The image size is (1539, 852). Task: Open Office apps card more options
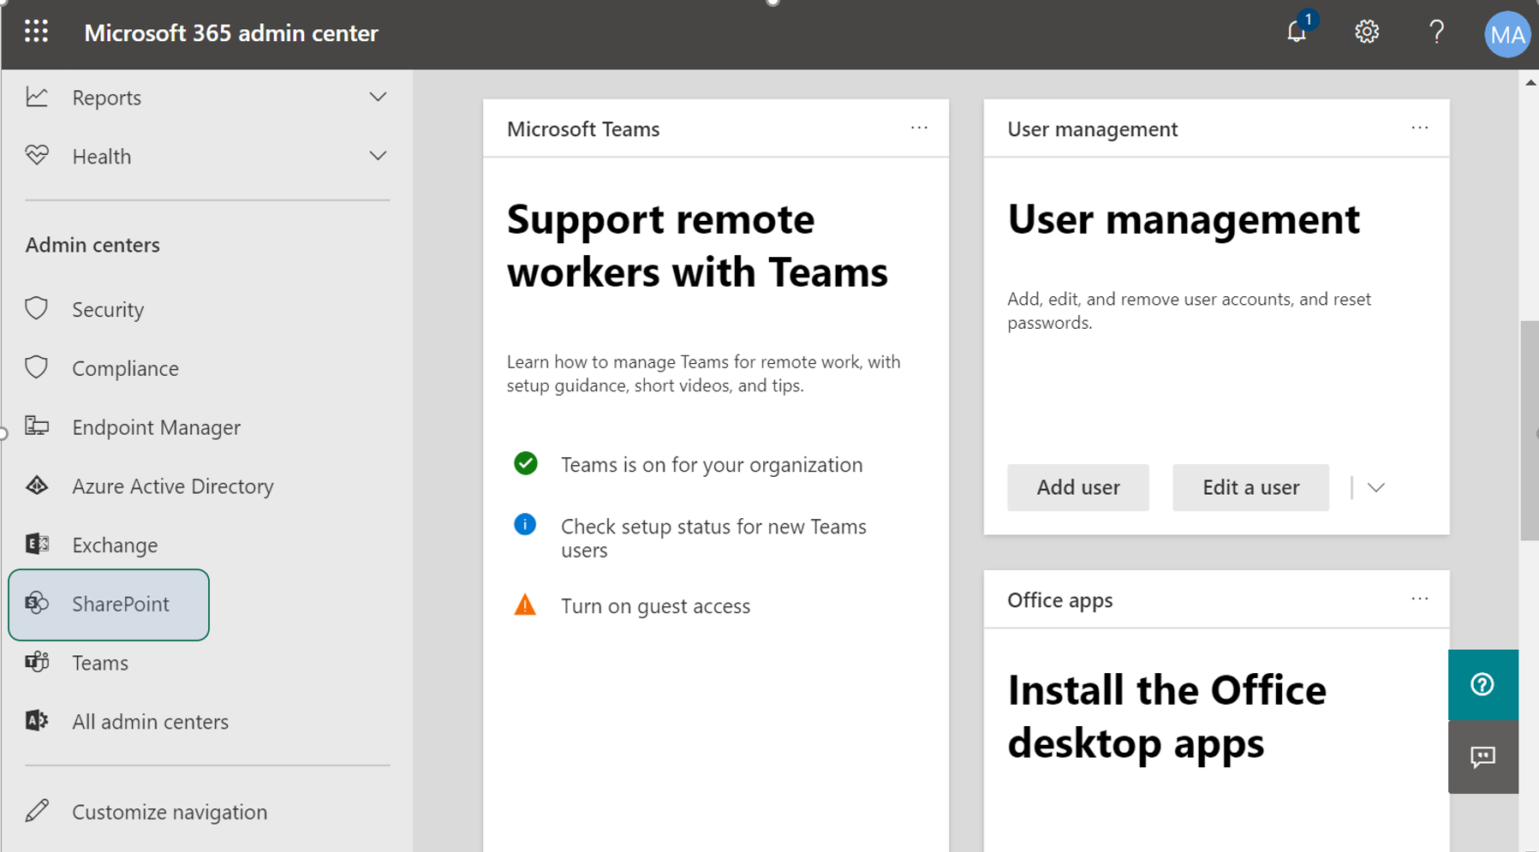(x=1419, y=599)
